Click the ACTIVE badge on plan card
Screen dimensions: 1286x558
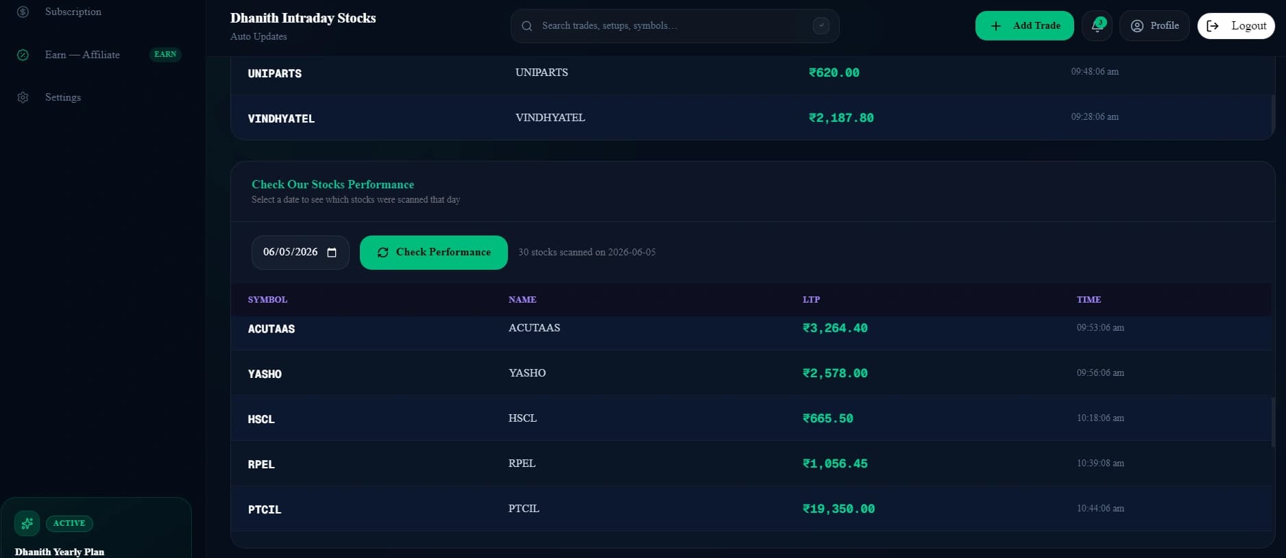[69, 523]
